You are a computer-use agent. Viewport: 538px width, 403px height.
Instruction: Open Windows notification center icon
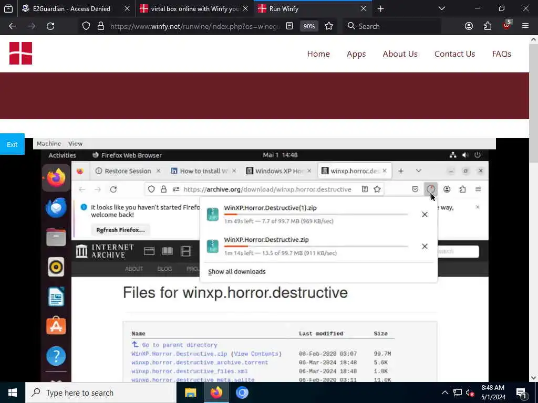click(x=521, y=393)
